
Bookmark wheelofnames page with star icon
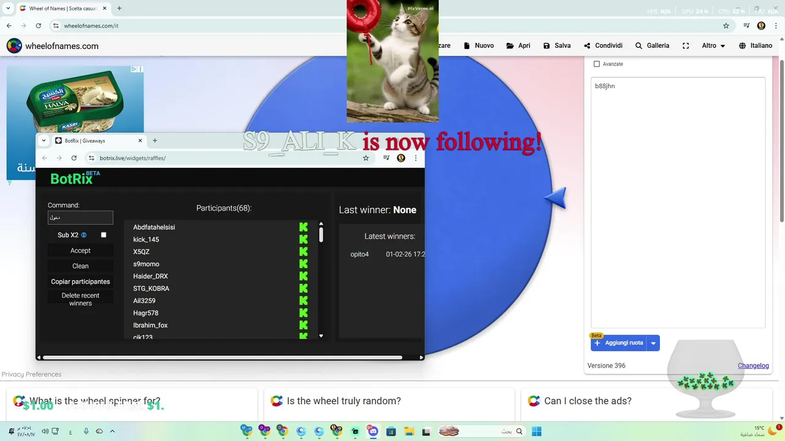click(726, 26)
